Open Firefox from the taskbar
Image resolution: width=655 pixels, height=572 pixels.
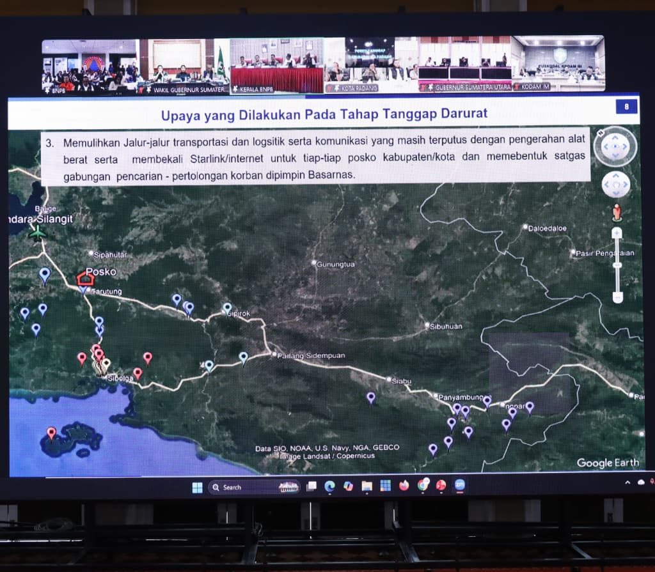404,486
